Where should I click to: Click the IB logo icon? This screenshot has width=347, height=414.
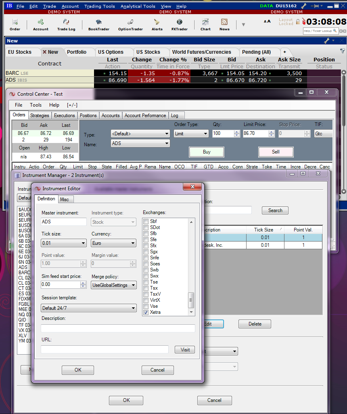coord(9,6)
